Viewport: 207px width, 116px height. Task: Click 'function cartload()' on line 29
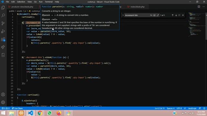[x=28, y=95]
